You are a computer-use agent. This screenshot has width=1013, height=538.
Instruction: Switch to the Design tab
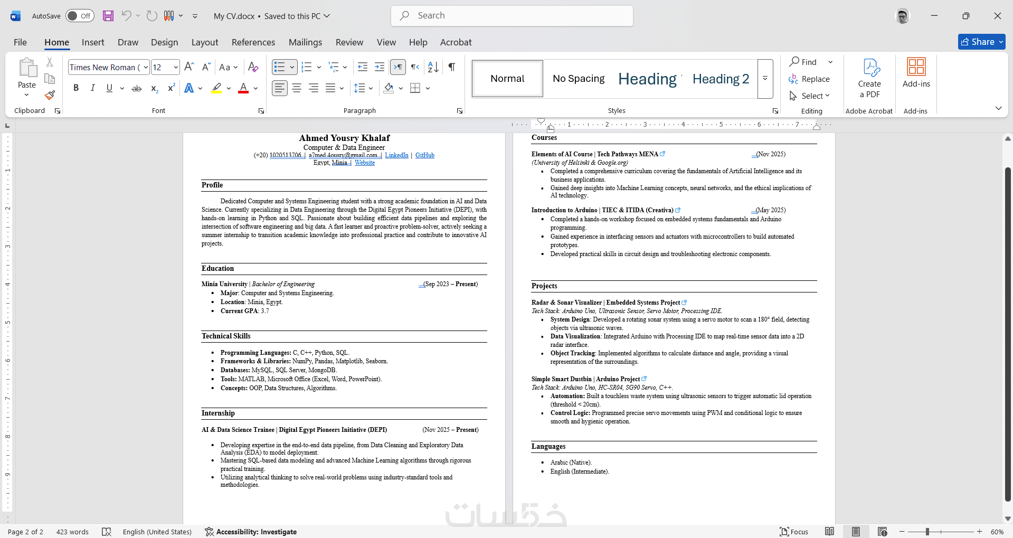[x=164, y=42]
